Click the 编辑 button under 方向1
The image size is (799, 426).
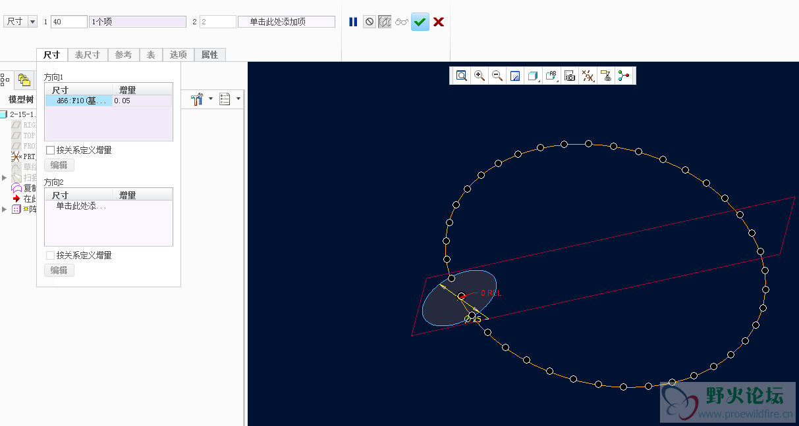pyautogui.click(x=59, y=165)
